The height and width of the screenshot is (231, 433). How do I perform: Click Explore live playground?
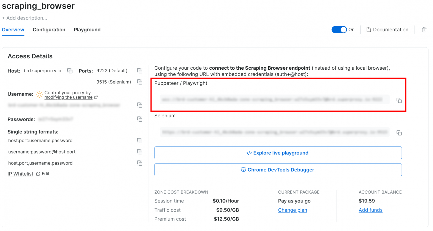coord(278,153)
